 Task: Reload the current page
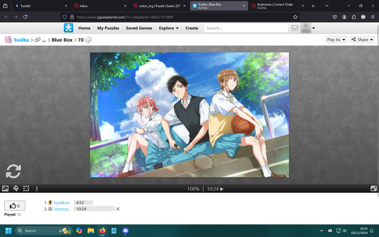(x=25, y=17)
